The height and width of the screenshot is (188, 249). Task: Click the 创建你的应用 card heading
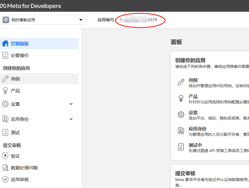click(x=190, y=60)
